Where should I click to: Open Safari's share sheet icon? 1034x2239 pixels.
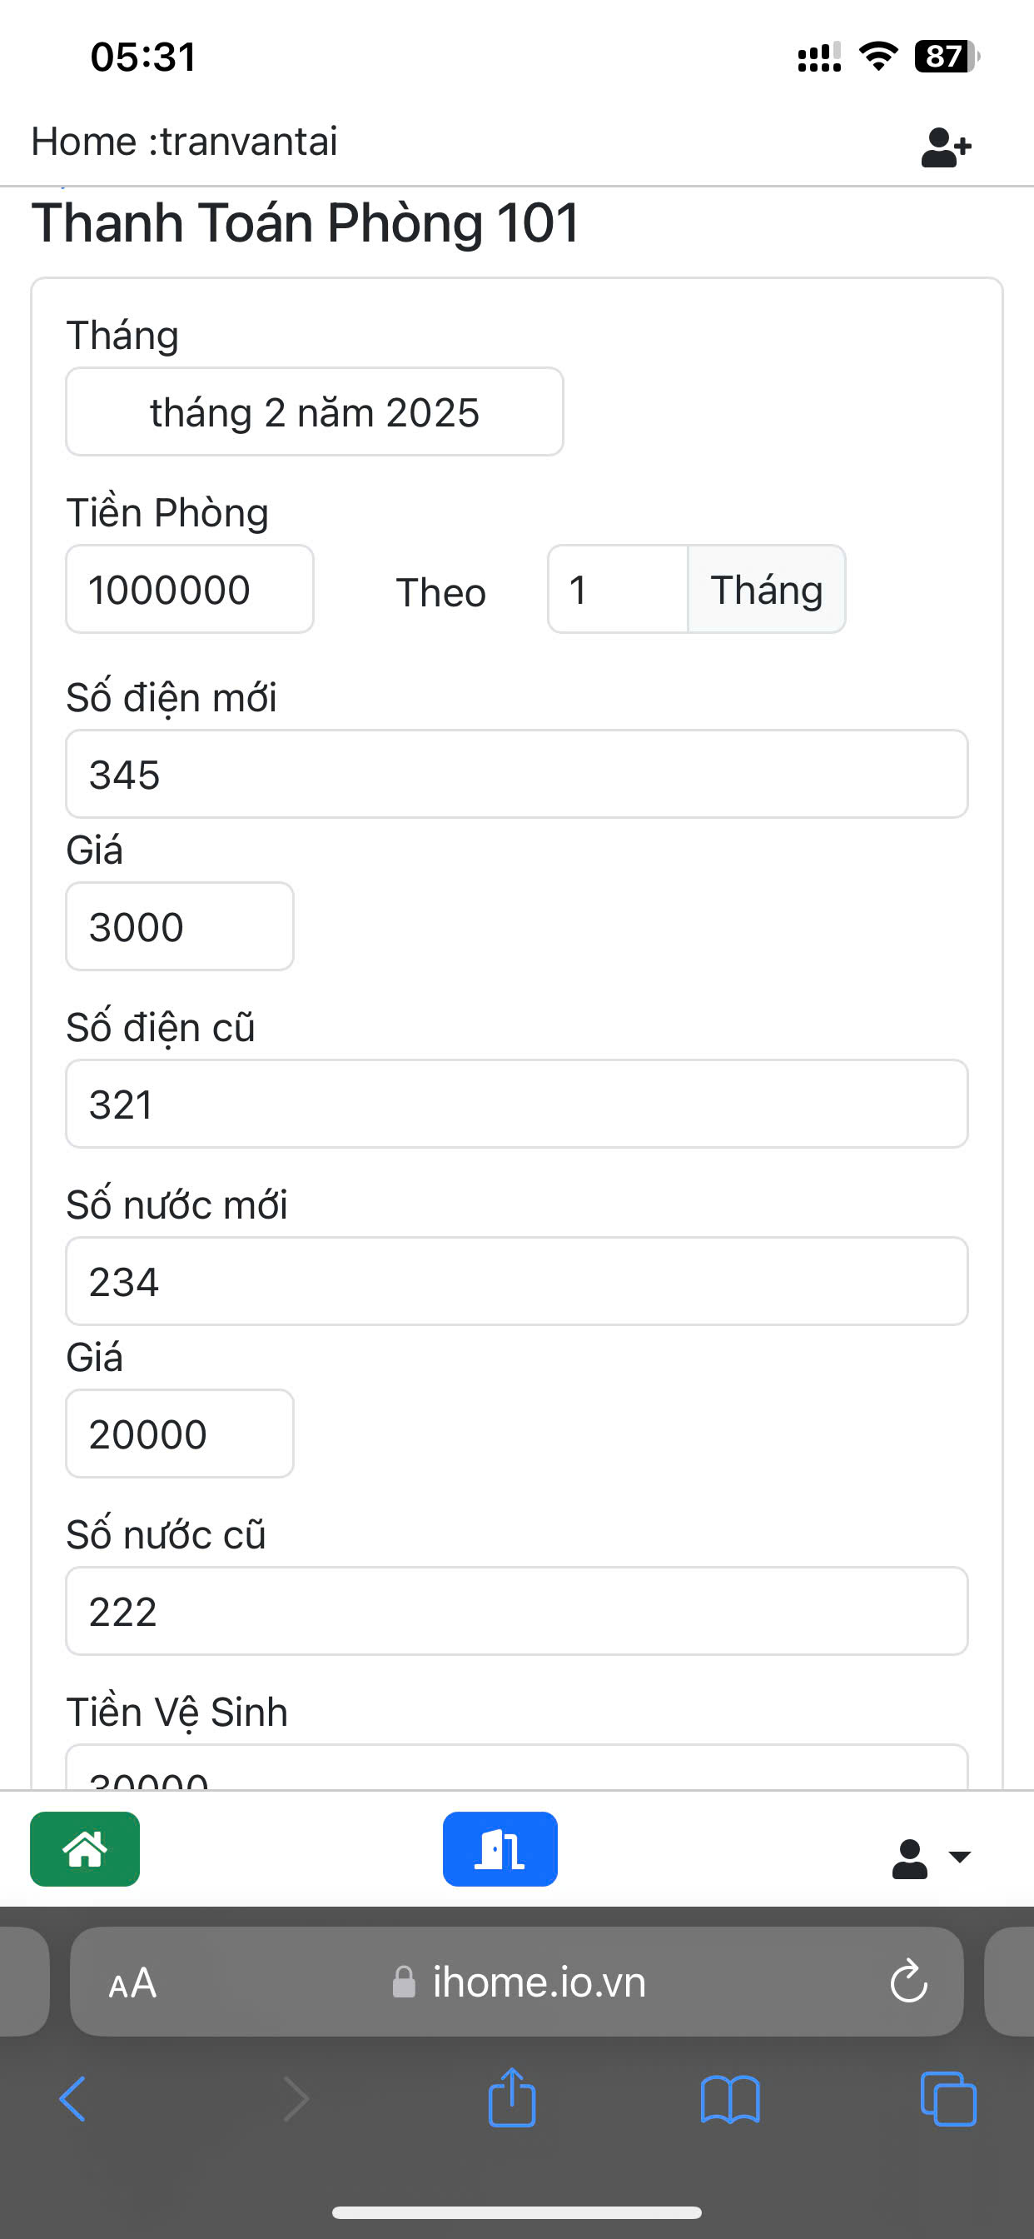pyautogui.click(x=512, y=2099)
